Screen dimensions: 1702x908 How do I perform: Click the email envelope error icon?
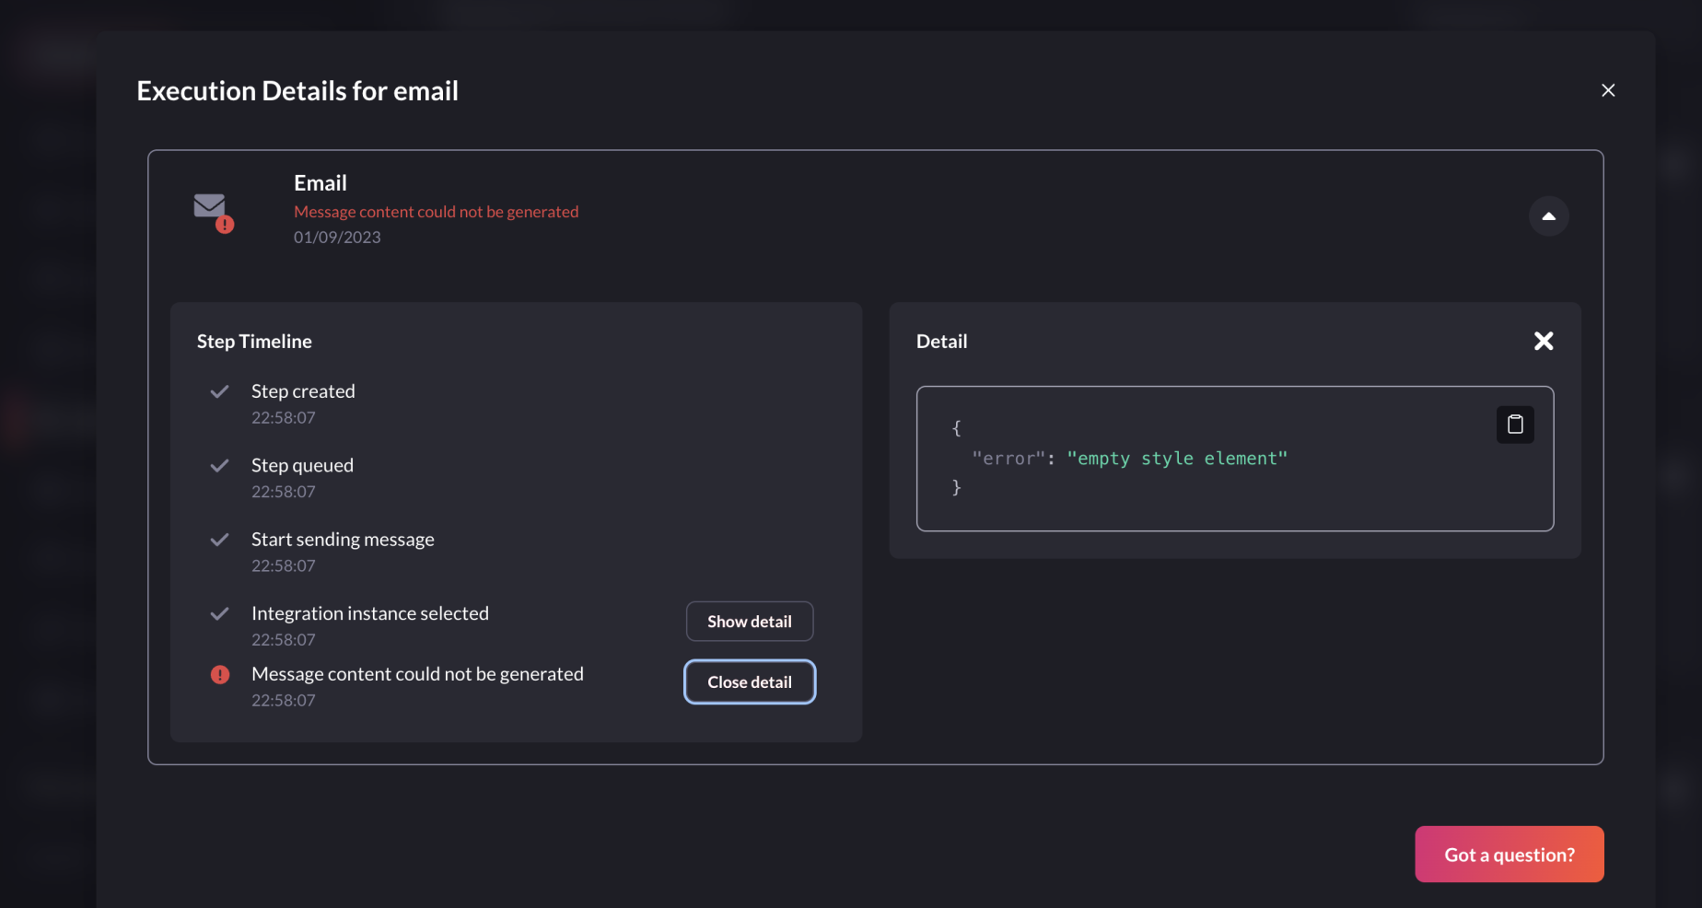click(211, 212)
